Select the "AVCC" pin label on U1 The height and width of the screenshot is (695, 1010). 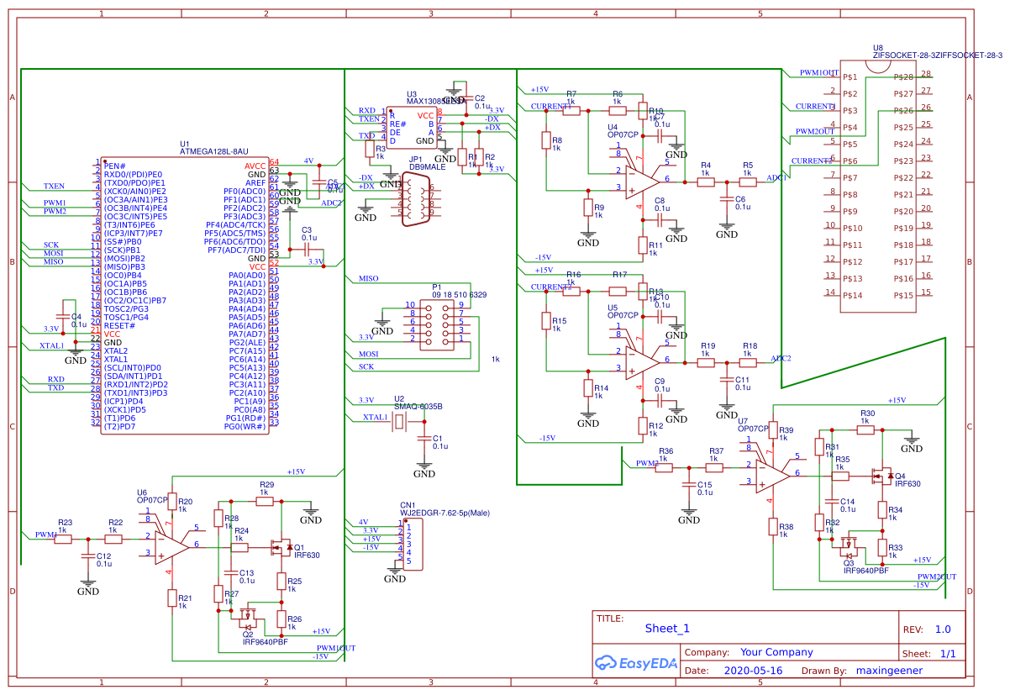[255, 166]
